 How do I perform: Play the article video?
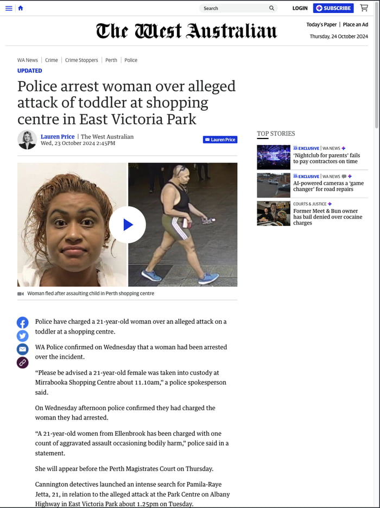click(127, 224)
